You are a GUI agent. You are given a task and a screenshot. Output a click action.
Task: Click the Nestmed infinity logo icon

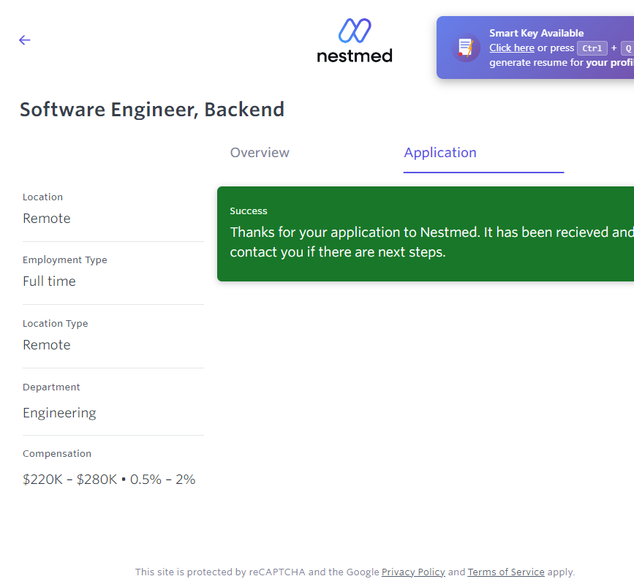pos(355,31)
